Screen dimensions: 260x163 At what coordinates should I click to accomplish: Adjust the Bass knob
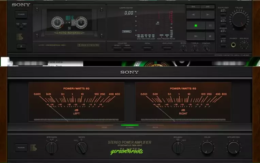tap(183, 48)
